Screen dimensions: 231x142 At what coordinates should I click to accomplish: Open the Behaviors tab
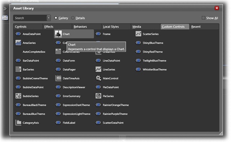(x=87, y=27)
